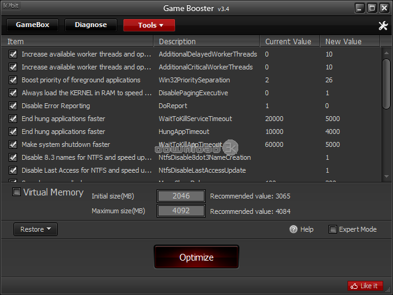Click the Initial size(MB) label

coord(113,196)
